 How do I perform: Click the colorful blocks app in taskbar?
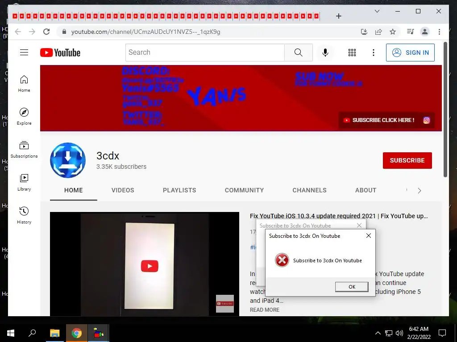point(99,333)
